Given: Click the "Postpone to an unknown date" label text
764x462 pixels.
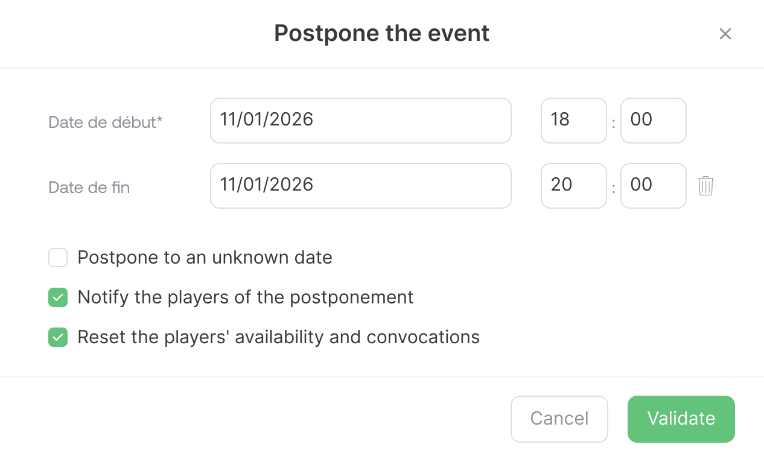Looking at the screenshot, I should pyautogui.click(x=205, y=258).
